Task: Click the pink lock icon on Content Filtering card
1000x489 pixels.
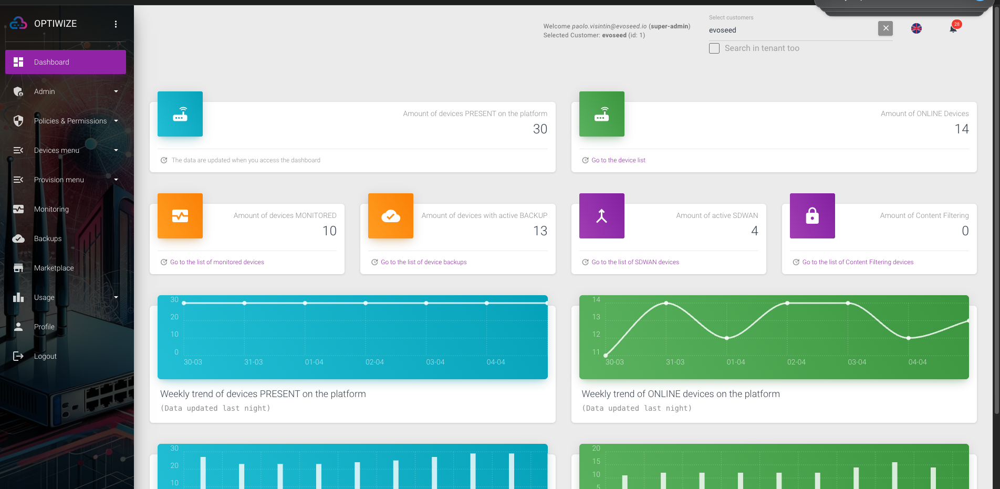Action: [812, 216]
